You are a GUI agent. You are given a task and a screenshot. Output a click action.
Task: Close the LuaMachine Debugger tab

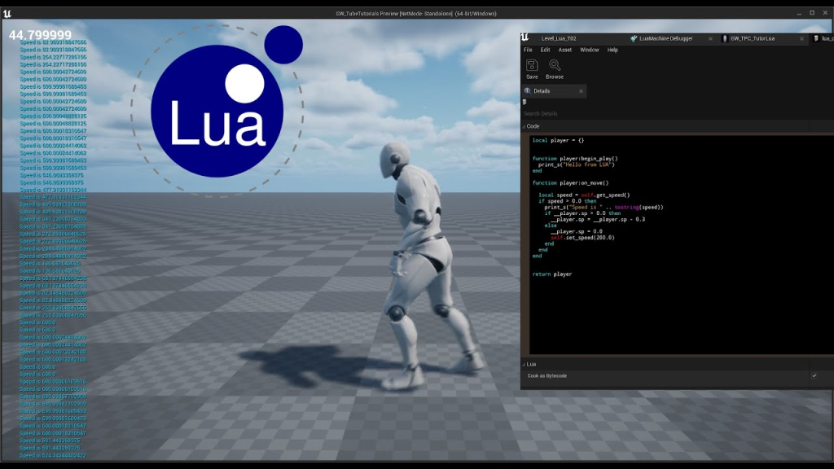point(711,38)
